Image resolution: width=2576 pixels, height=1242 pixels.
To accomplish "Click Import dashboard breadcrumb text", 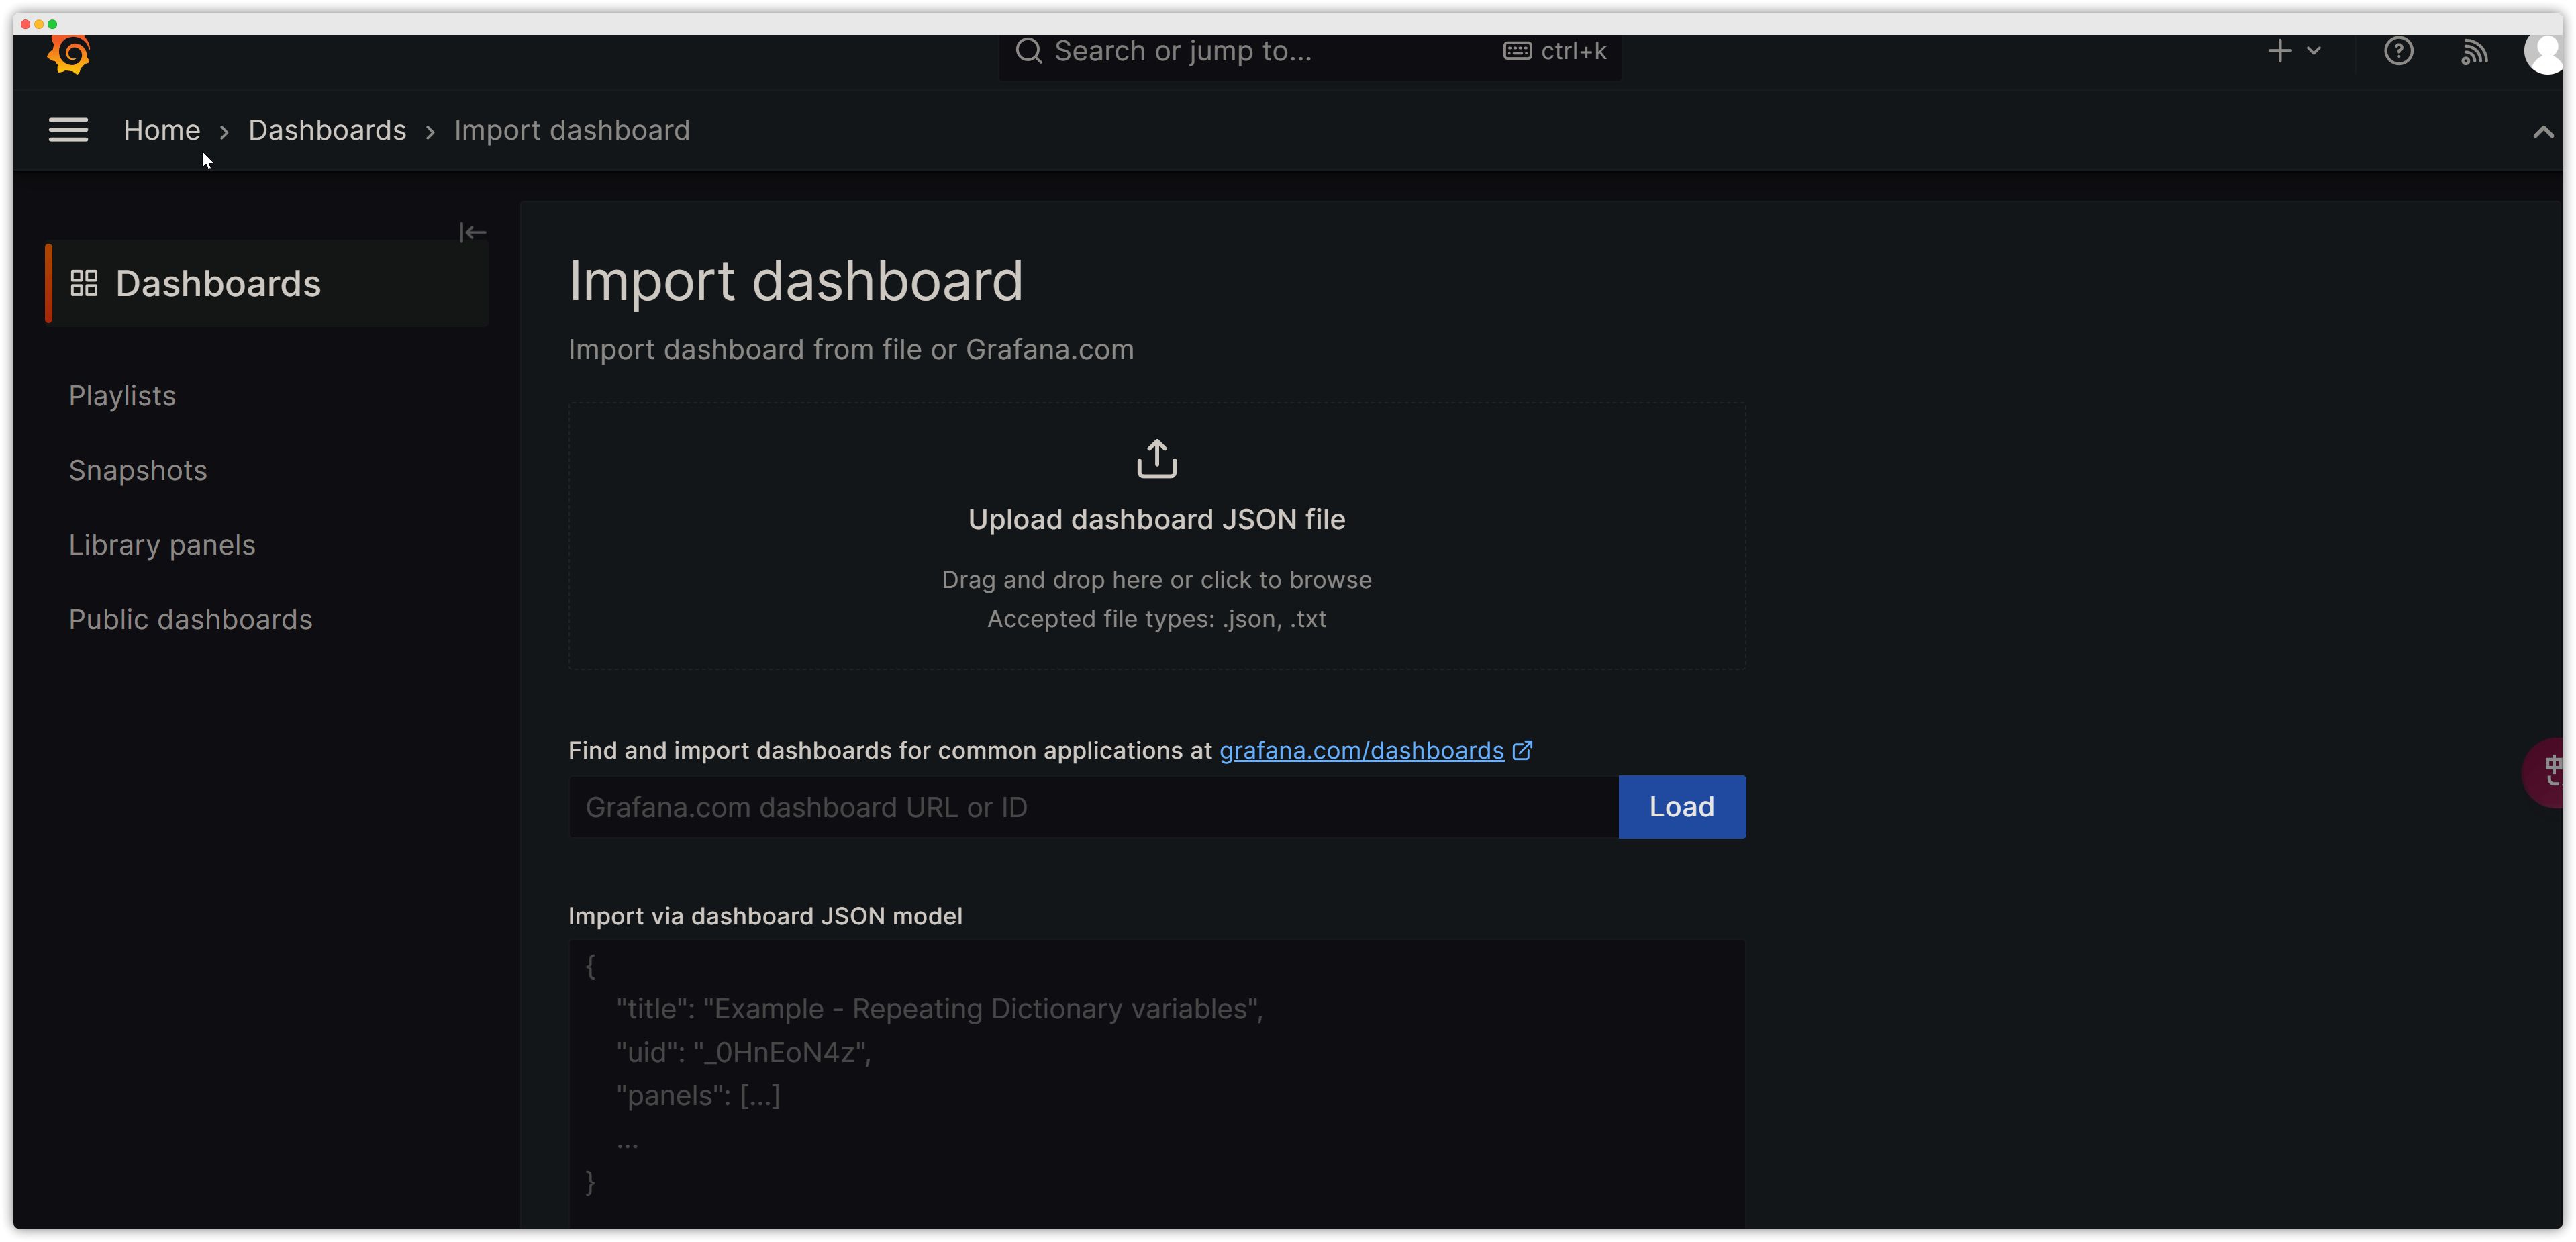I will point(572,130).
